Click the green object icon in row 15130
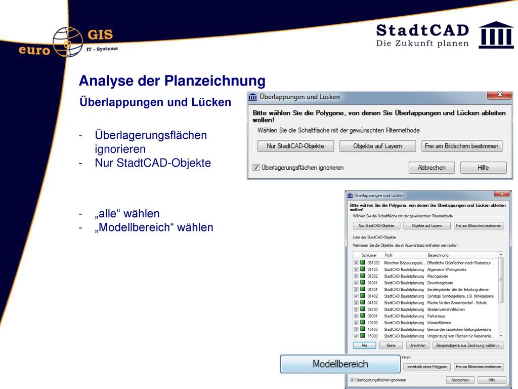 tap(362, 329)
